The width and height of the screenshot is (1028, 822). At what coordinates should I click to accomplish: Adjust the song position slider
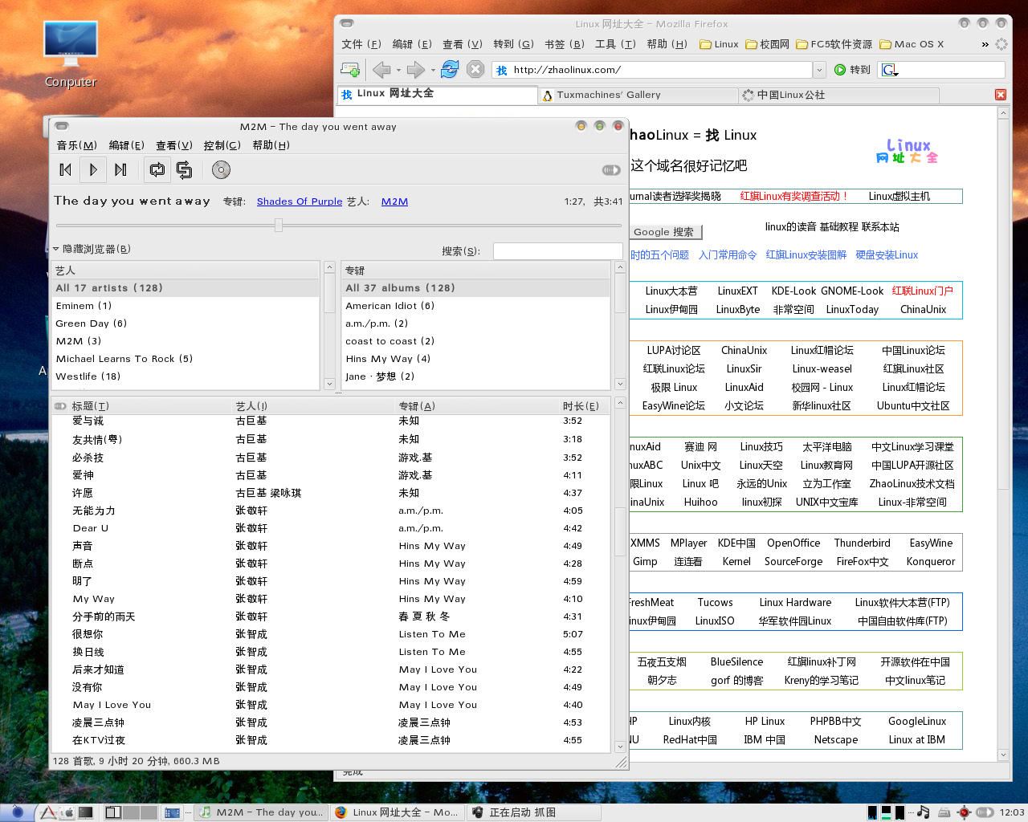(x=279, y=226)
